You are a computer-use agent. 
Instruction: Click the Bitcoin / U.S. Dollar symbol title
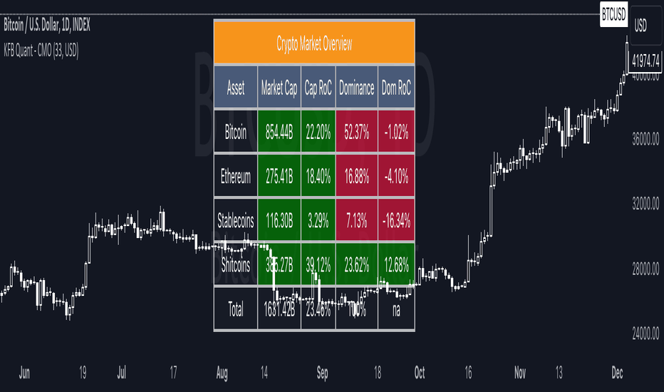tap(47, 26)
